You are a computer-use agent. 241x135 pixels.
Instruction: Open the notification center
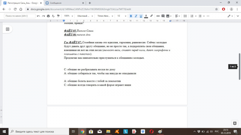pos(235,131)
